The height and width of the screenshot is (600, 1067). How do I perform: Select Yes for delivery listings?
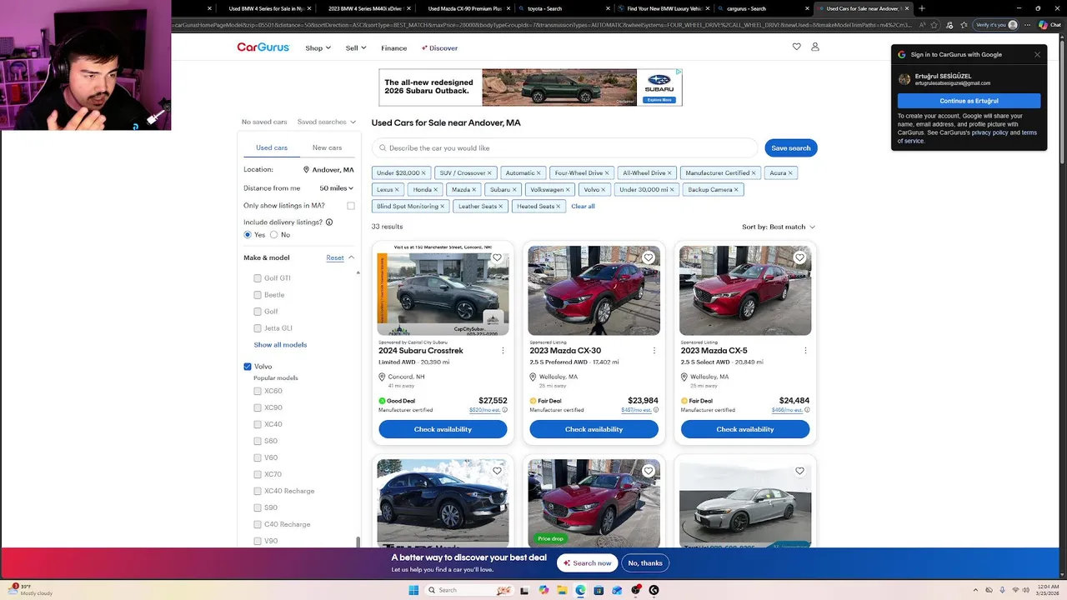click(x=248, y=235)
